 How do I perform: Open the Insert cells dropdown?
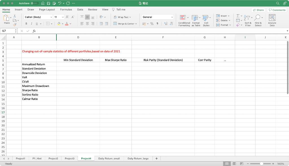pos(229,16)
